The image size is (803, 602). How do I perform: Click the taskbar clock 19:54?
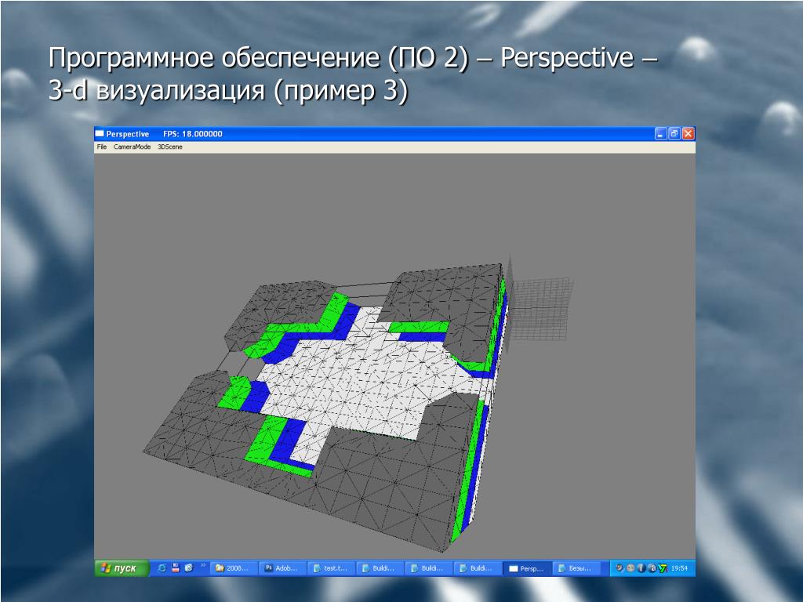[679, 568]
